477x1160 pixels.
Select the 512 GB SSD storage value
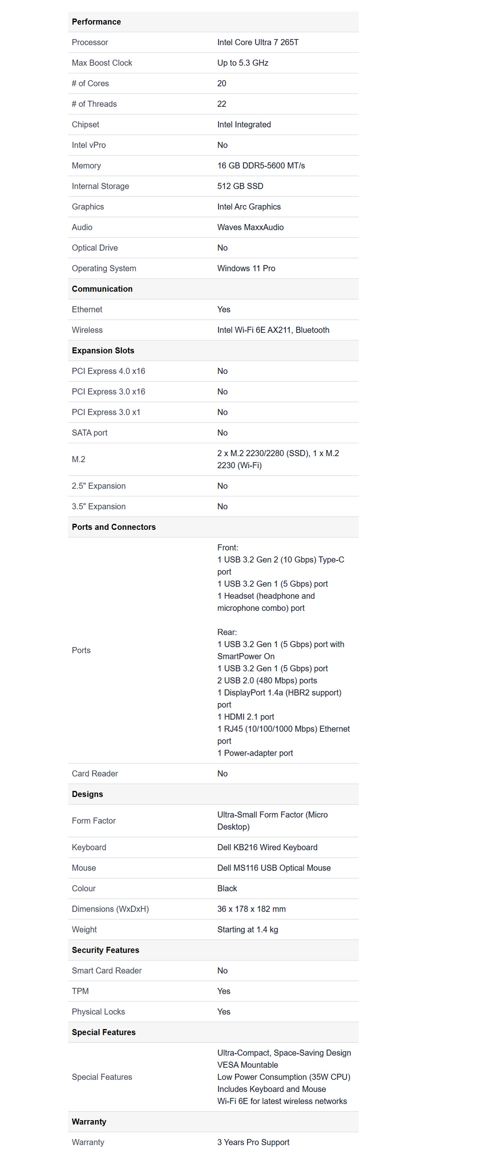tap(240, 186)
